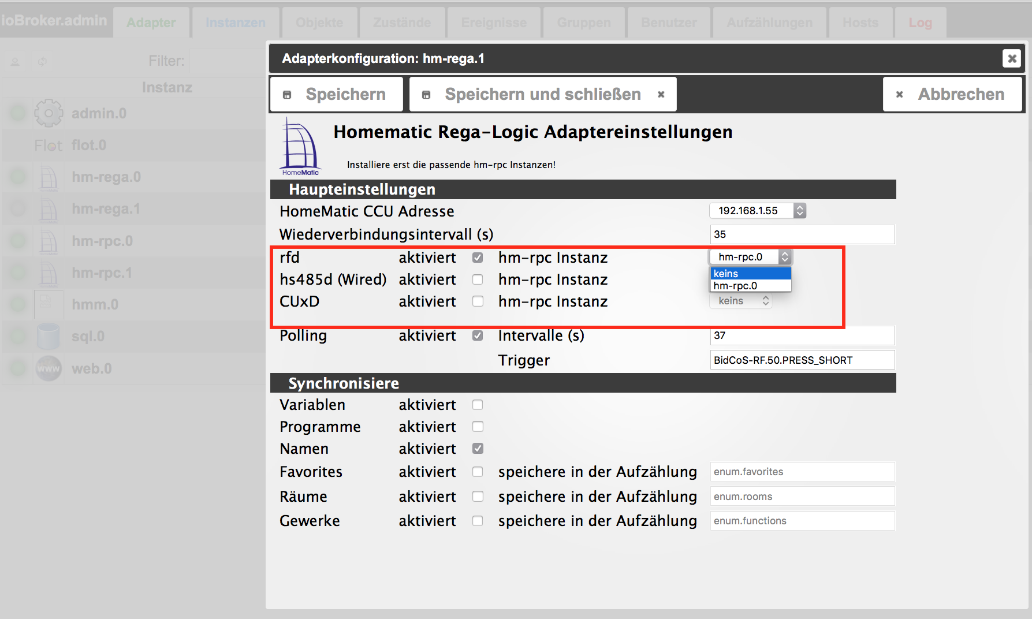Click the Abbrechen button
This screenshot has width=1032, height=619.
(952, 94)
